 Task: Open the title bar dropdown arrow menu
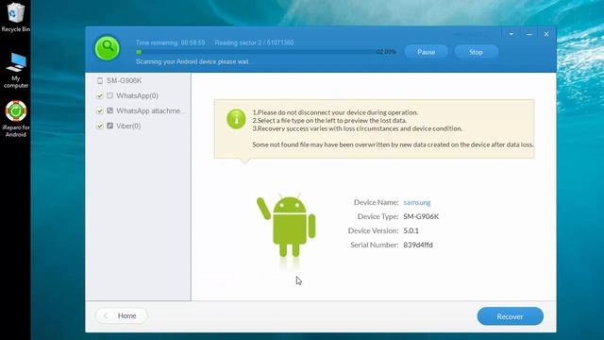pos(512,34)
